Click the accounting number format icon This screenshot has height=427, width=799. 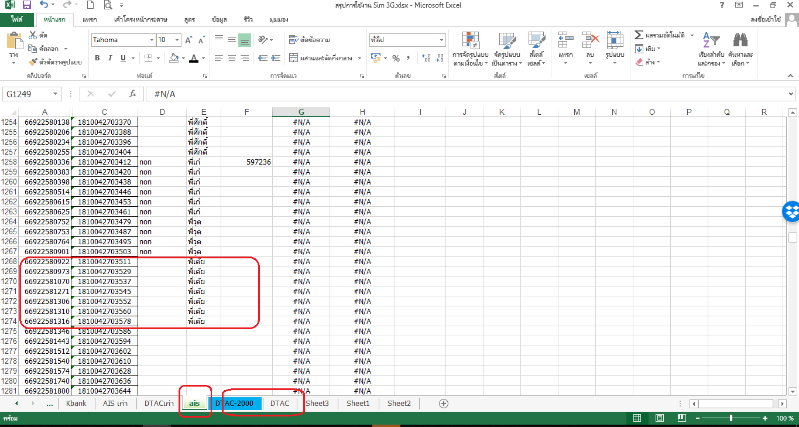coord(375,58)
